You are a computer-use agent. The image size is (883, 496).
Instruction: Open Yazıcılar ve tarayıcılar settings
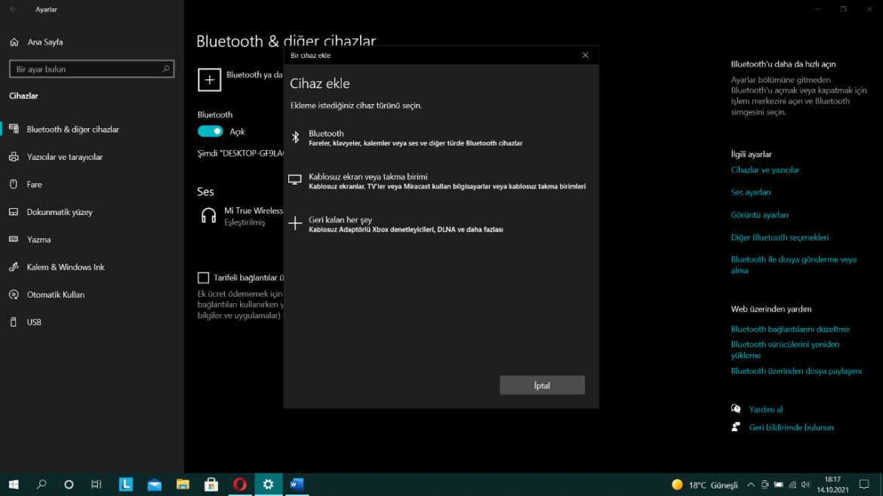tap(13, 157)
